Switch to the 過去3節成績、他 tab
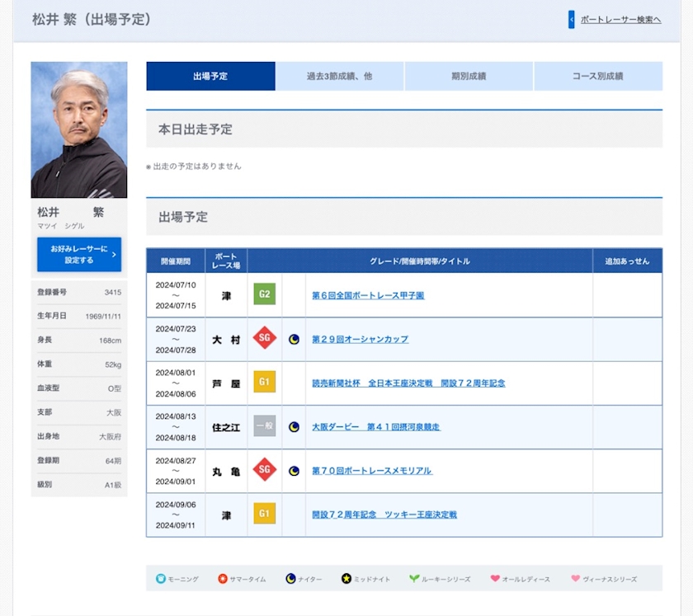 point(339,76)
